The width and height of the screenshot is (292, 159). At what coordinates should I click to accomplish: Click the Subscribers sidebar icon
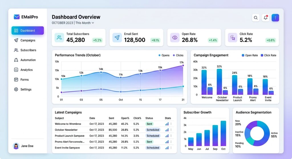coord(16,50)
